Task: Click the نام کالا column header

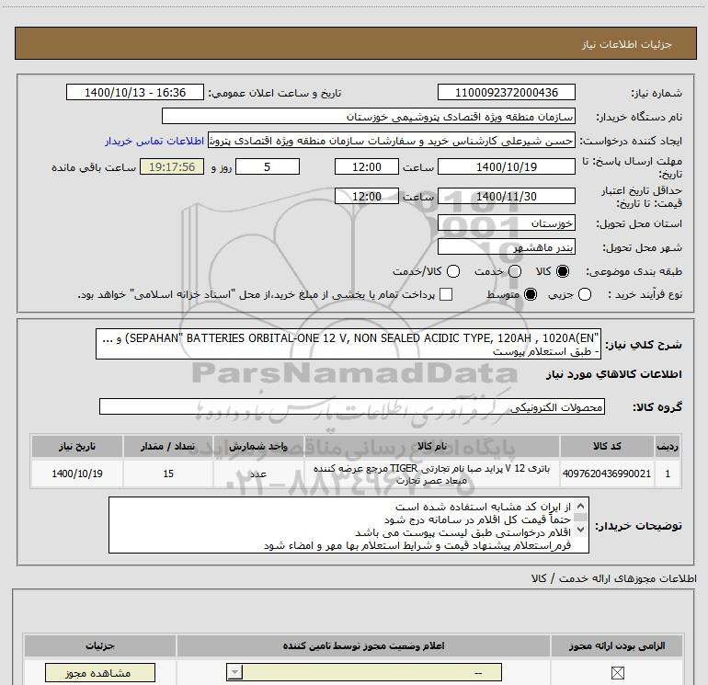Action: [x=431, y=446]
